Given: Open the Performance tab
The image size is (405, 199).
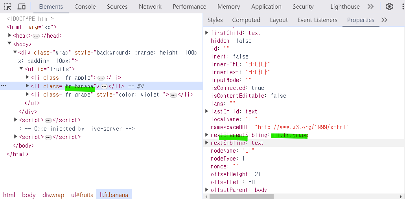Looking at the screenshot, I should pyautogui.click(x=189, y=6).
